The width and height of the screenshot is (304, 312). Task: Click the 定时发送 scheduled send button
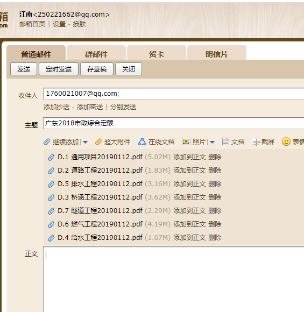click(59, 69)
